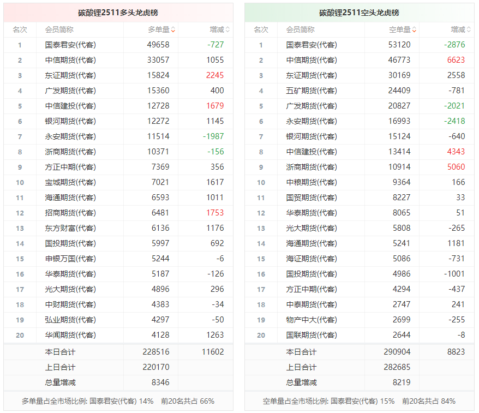Select 海通期货(代客) in long table

pos(70,197)
